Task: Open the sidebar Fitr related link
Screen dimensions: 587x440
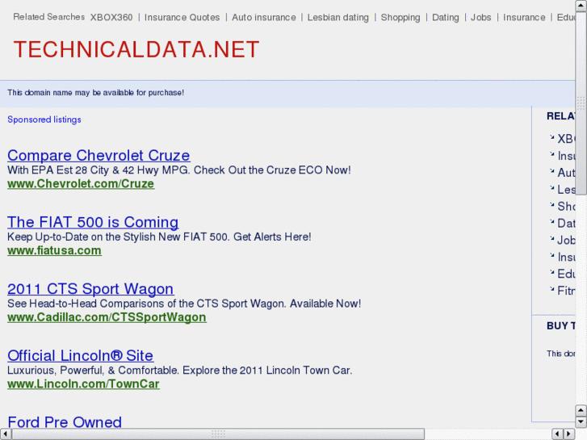Action: [x=566, y=291]
